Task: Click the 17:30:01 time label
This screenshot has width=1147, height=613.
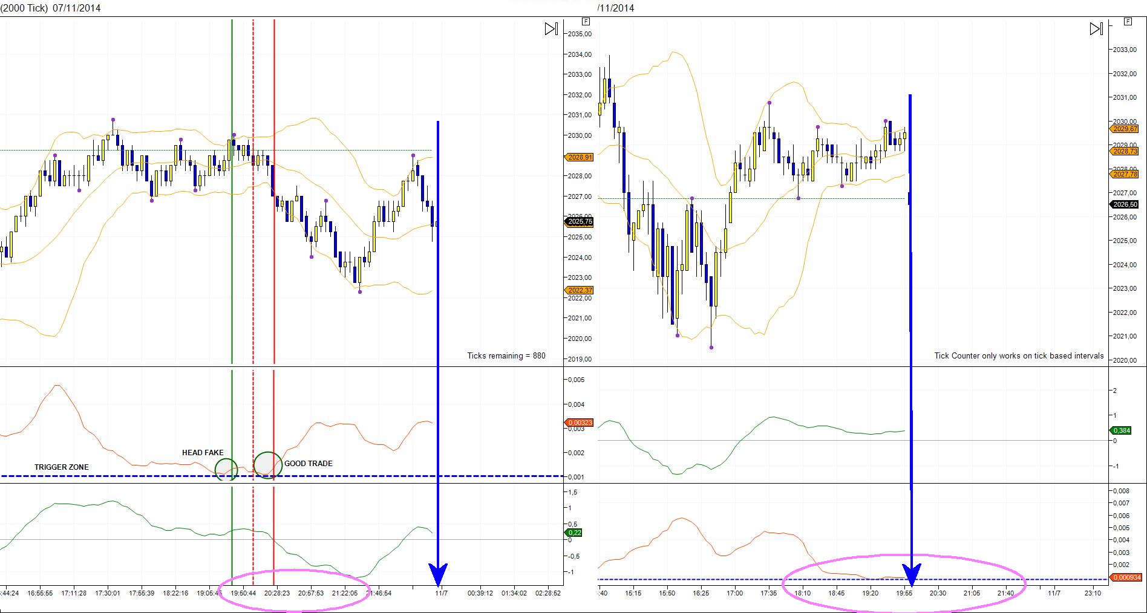Action: [108, 593]
